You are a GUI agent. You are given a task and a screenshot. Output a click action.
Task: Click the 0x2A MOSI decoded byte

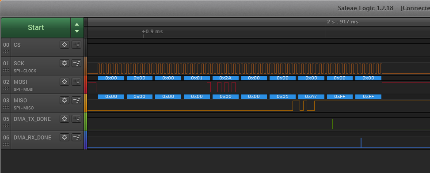point(225,78)
